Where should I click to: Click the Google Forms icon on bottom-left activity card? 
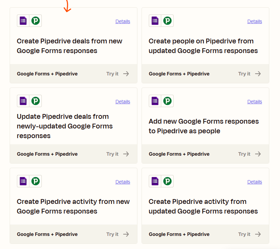(23, 181)
